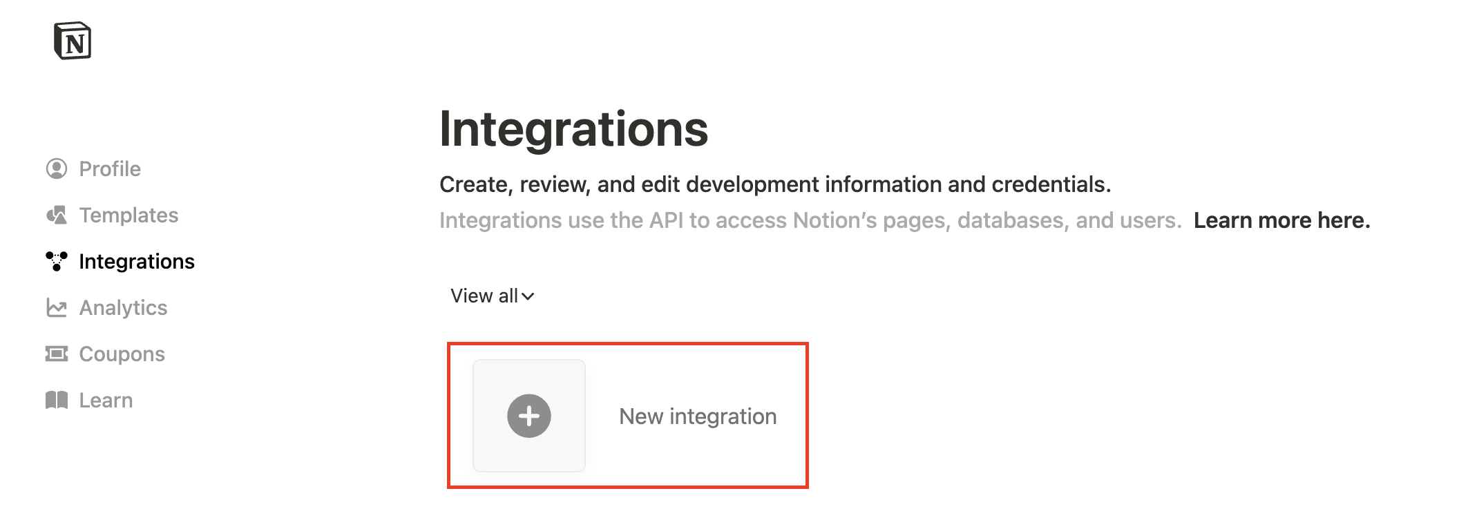The image size is (1459, 529).
Task: Select the Integrations sidebar entry
Action: click(x=136, y=261)
